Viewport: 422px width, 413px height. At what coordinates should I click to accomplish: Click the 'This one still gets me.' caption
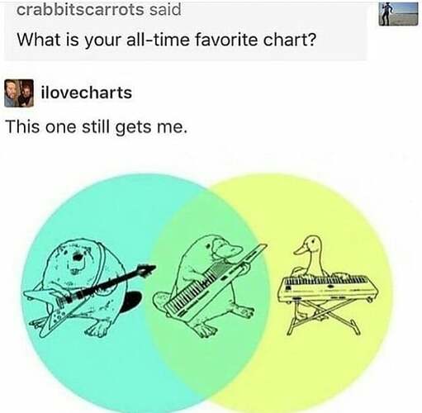tap(97, 127)
